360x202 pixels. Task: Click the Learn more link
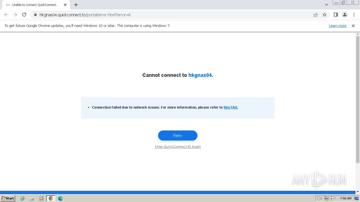click(x=337, y=26)
